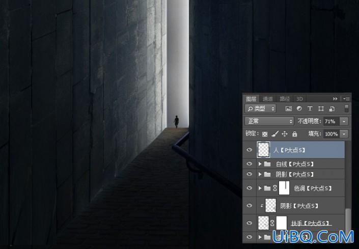Screen dimensions: 359x249
Task: Filter layers by smart object type
Action: (x=332, y=108)
